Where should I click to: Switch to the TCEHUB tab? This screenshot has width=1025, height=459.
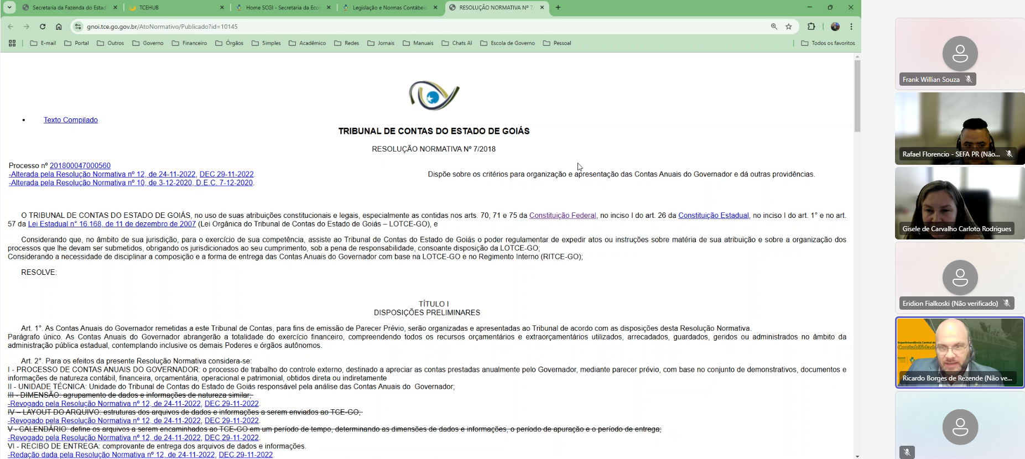click(176, 8)
